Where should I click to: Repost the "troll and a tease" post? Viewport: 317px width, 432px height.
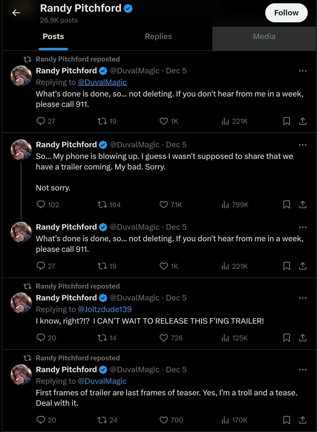(x=102, y=420)
